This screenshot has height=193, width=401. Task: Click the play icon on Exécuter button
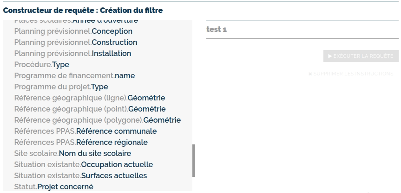coord(330,56)
